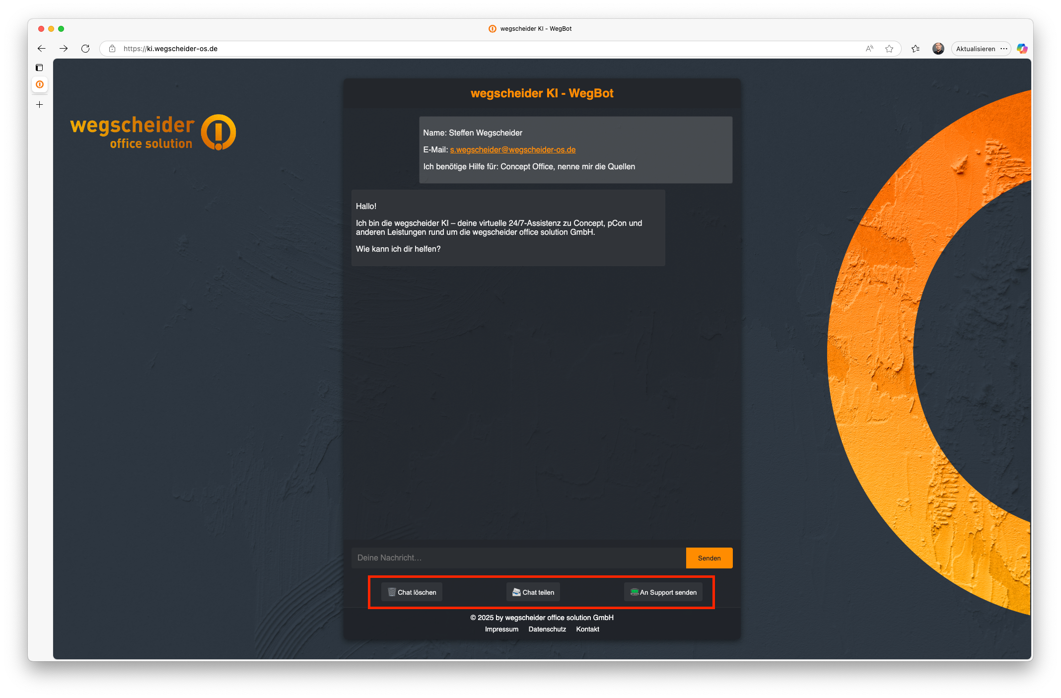Viewport: 1061px width, 698px height.
Task: Click the wegscheider KI - WegBot heading
Action: [542, 93]
